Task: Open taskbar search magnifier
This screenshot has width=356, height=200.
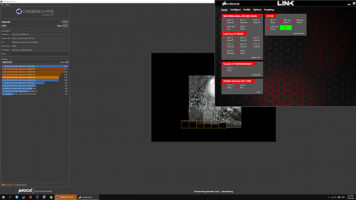Action: pos(10,197)
